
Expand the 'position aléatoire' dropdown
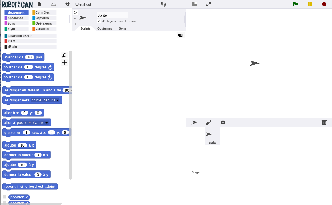pyautogui.click(x=47, y=123)
